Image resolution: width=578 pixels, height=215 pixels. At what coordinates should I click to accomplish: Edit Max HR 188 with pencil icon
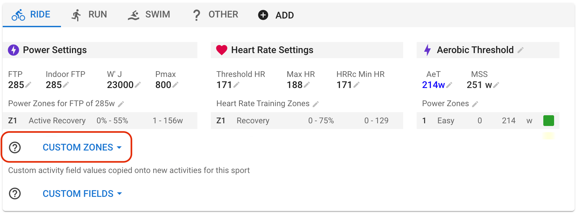coord(307,85)
